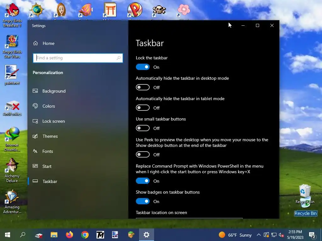Viewport: 322px width, 241px height.
Task: Go to Colors personalization page
Action: pos(78,106)
